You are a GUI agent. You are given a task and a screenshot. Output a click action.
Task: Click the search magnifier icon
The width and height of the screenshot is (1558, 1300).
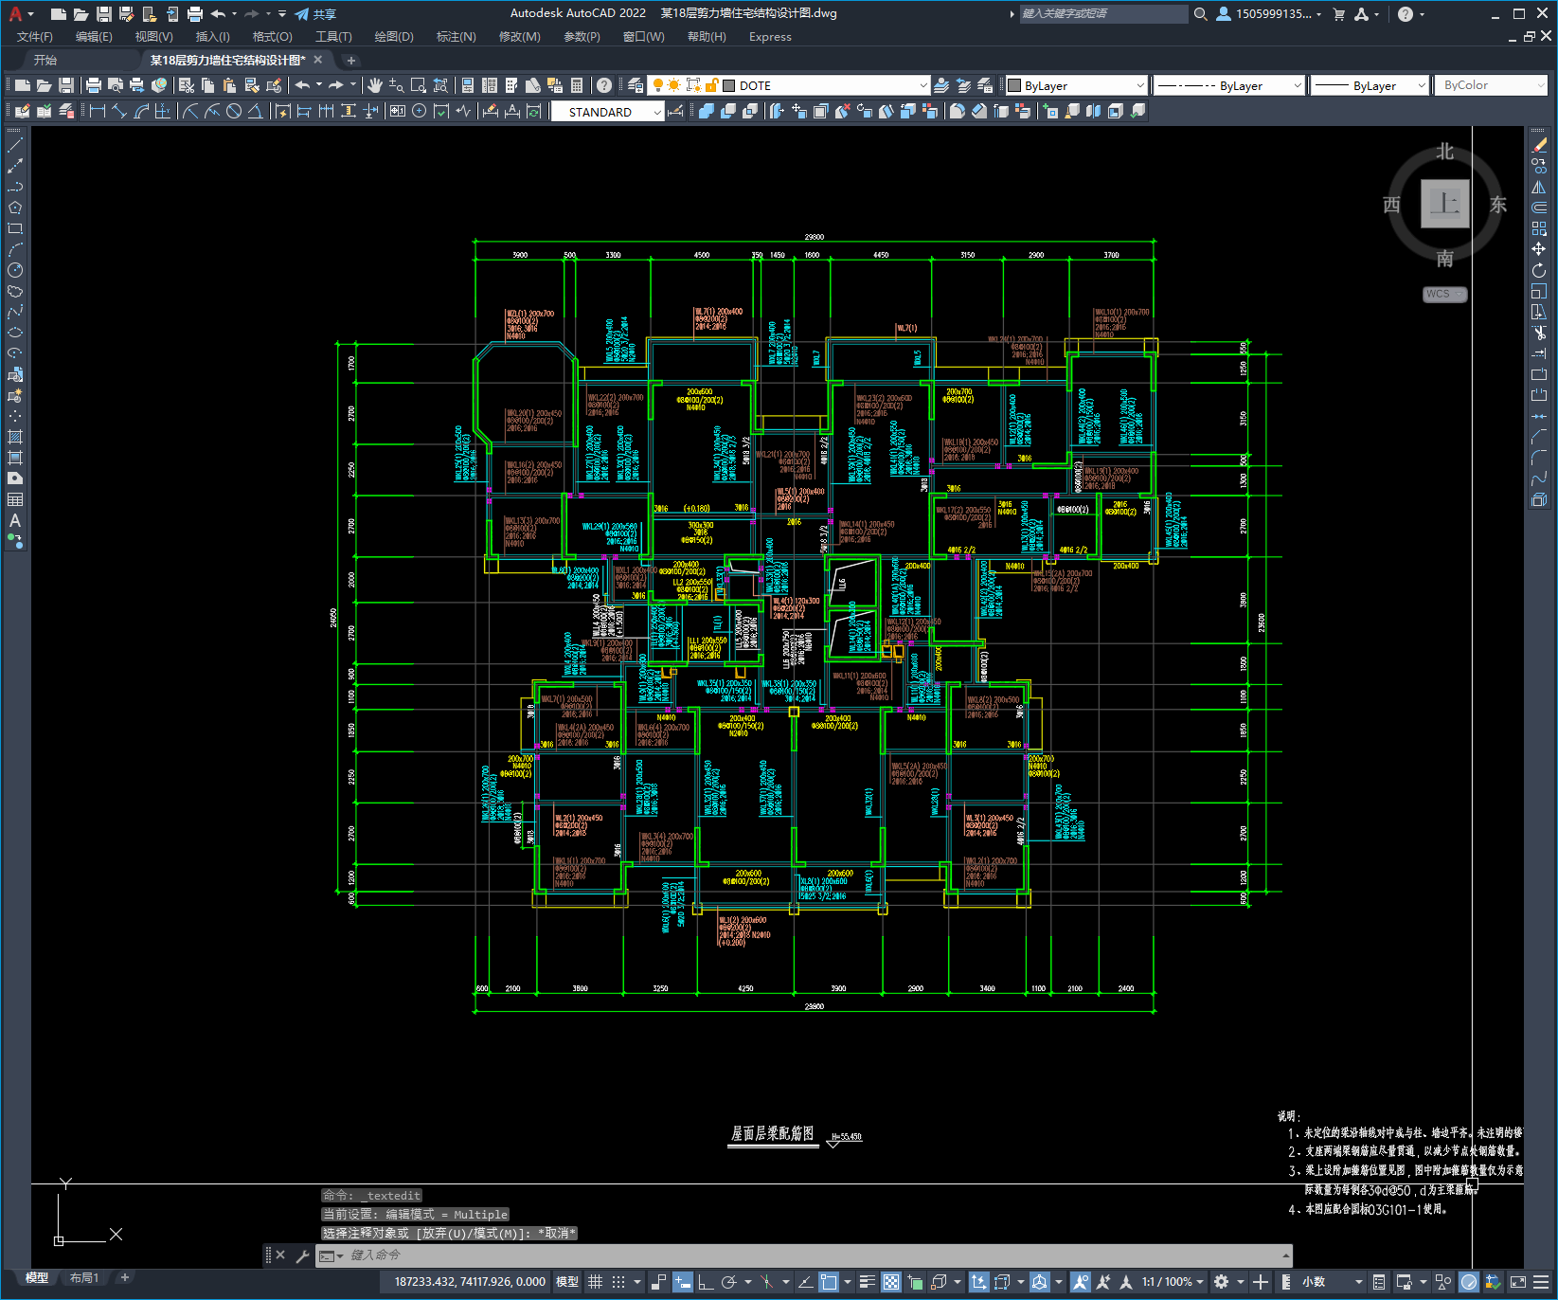1200,14
